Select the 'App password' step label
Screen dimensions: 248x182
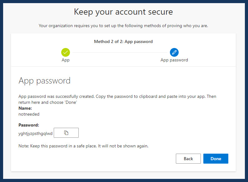coord(174,60)
